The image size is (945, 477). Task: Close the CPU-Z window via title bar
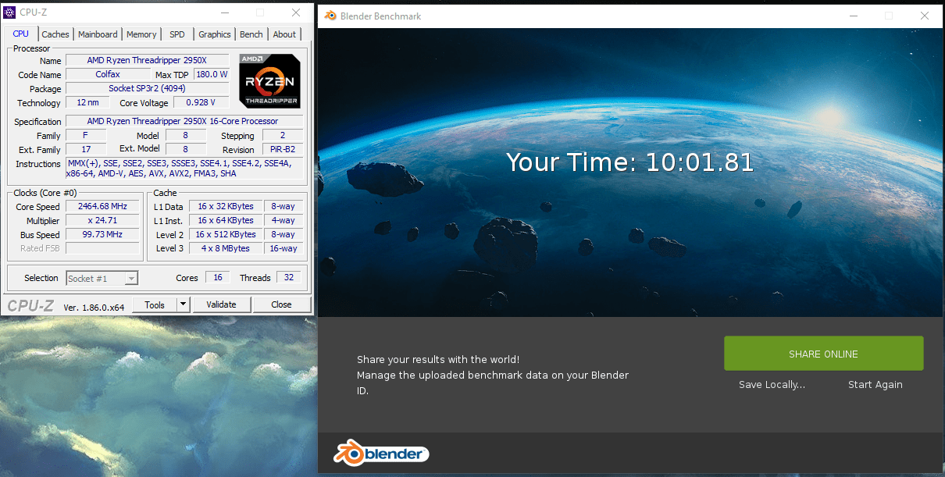(296, 12)
